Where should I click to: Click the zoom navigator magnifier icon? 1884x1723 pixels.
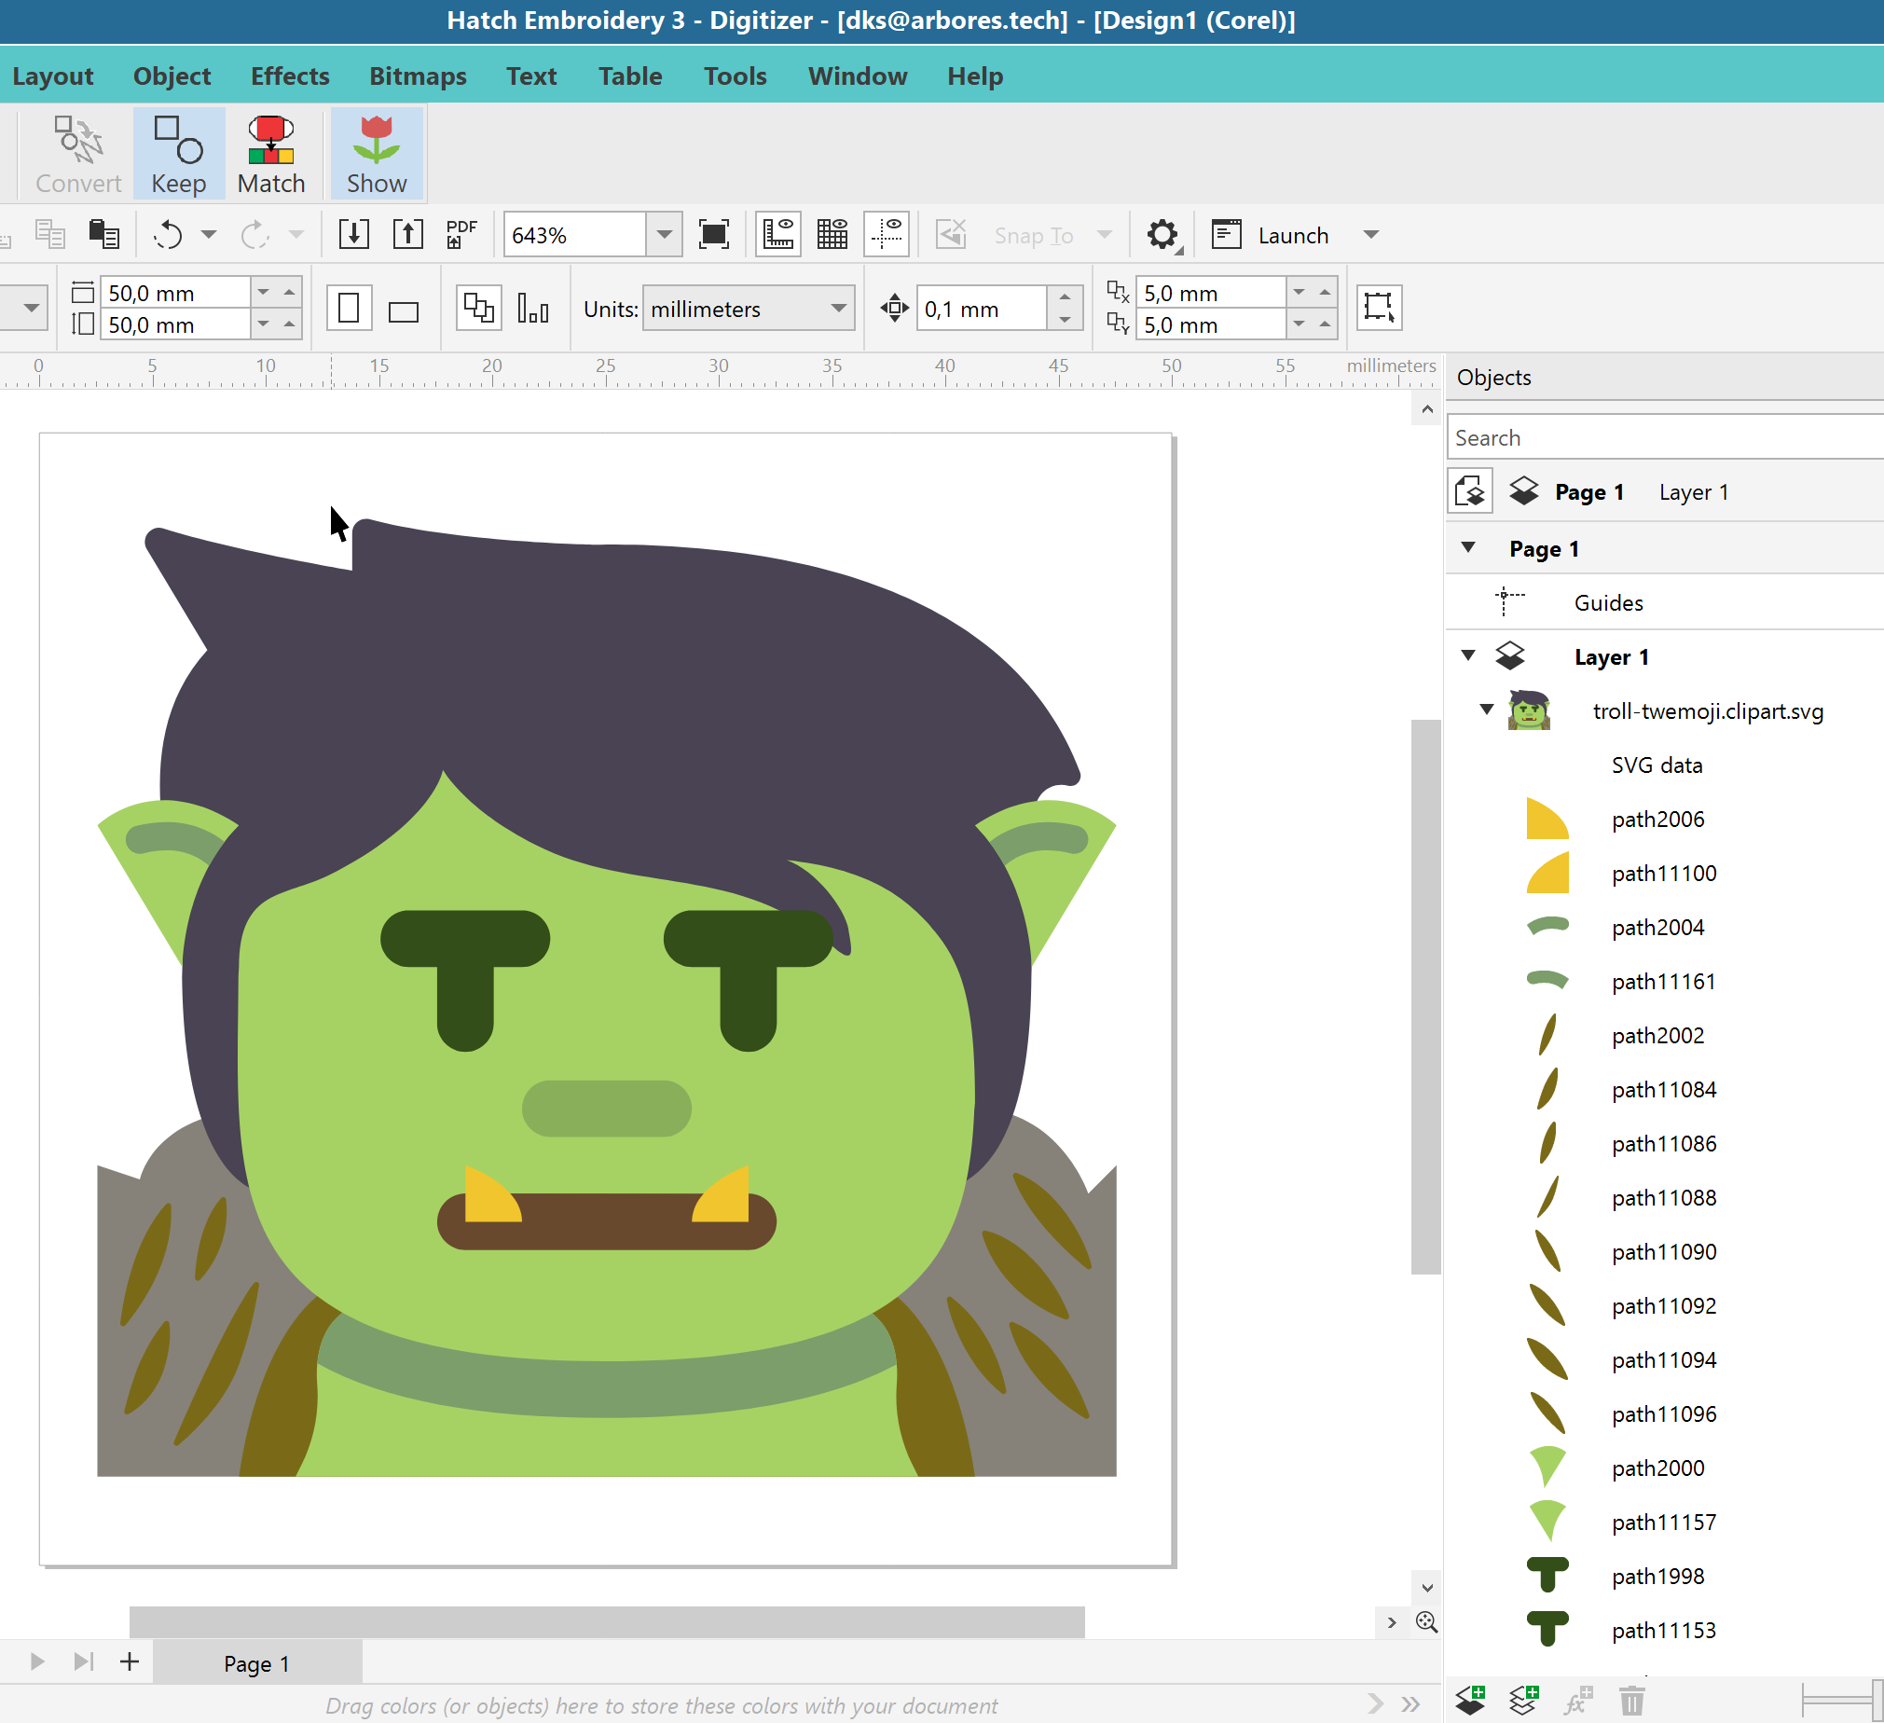point(1426,1622)
